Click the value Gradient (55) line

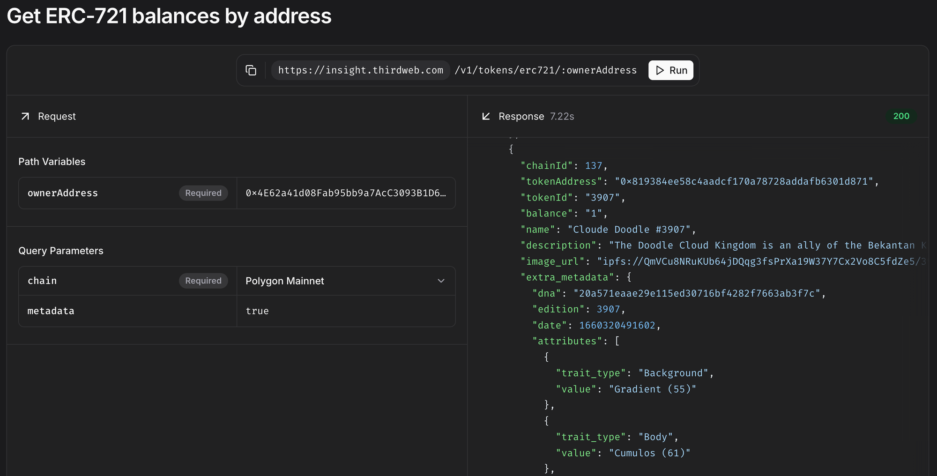tap(626, 389)
